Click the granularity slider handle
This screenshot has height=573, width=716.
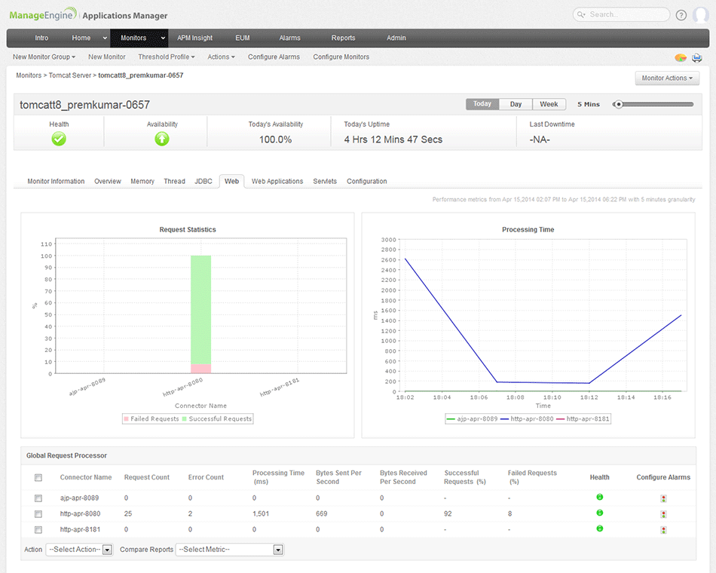[x=618, y=104]
